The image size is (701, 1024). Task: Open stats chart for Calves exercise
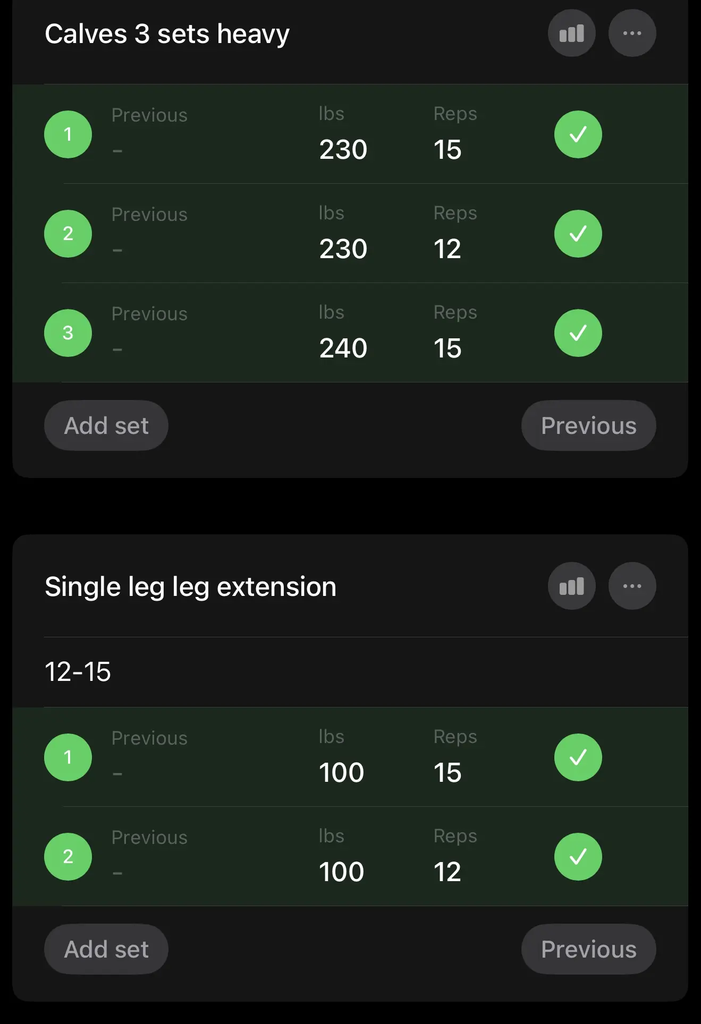coord(571,33)
